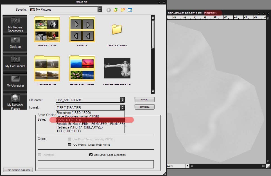Choose Photoshop (*.PSD;*.PDD) format
The height and width of the screenshot is (176, 271).
(x=90, y=113)
